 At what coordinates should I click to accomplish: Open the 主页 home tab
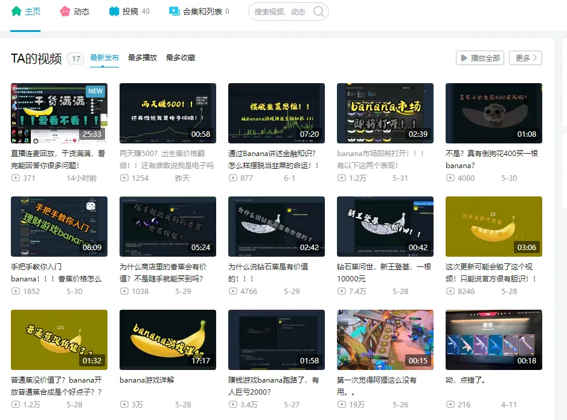click(x=25, y=11)
